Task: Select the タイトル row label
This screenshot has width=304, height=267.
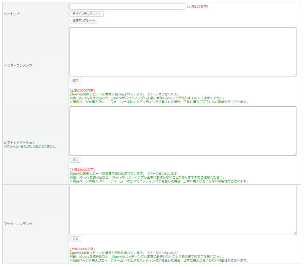Action: 10,14
